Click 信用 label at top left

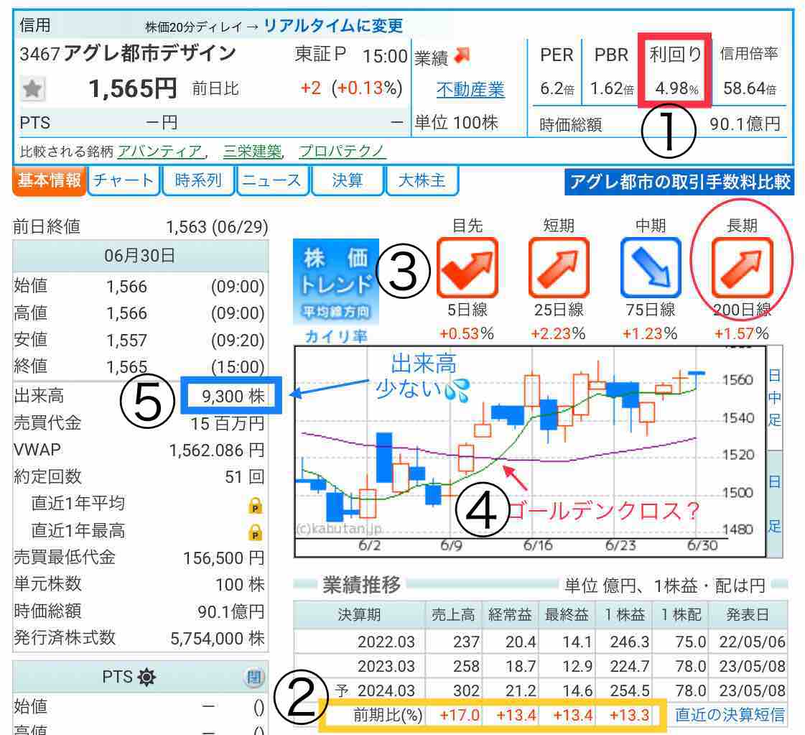pyautogui.click(x=35, y=24)
